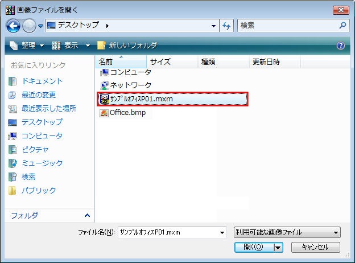The width and height of the screenshot is (355, 263).
Task: Open ミュージック in favorite links
Action: 42,163
